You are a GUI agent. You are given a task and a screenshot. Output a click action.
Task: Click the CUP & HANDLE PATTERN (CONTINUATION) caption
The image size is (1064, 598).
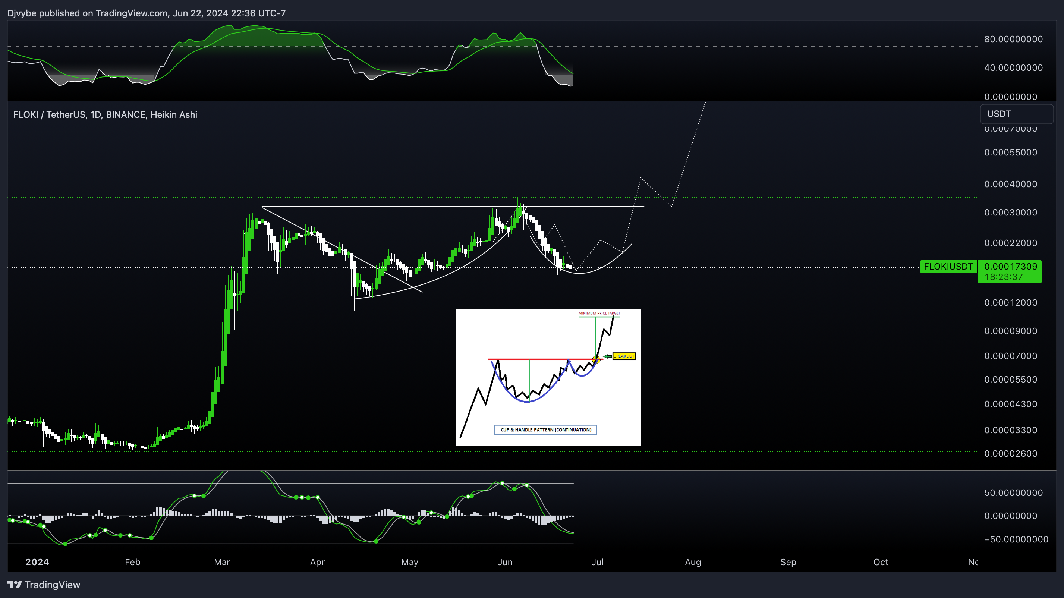(546, 430)
